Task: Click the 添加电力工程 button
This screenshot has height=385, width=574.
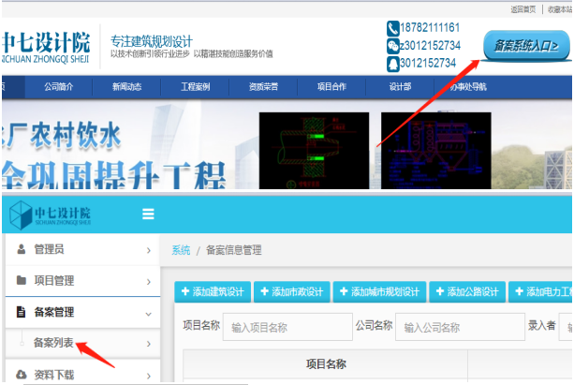Action: coord(540,291)
